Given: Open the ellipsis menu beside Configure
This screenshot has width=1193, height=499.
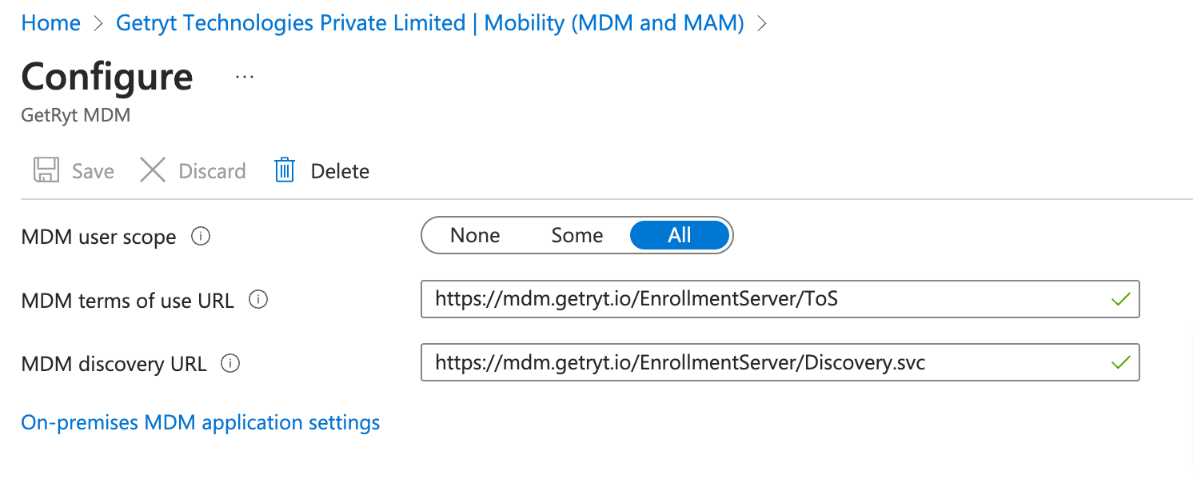Looking at the screenshot, I should tap(245, 77).
